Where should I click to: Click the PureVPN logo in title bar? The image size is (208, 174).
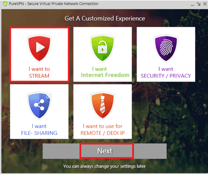(x=5, y=4)
